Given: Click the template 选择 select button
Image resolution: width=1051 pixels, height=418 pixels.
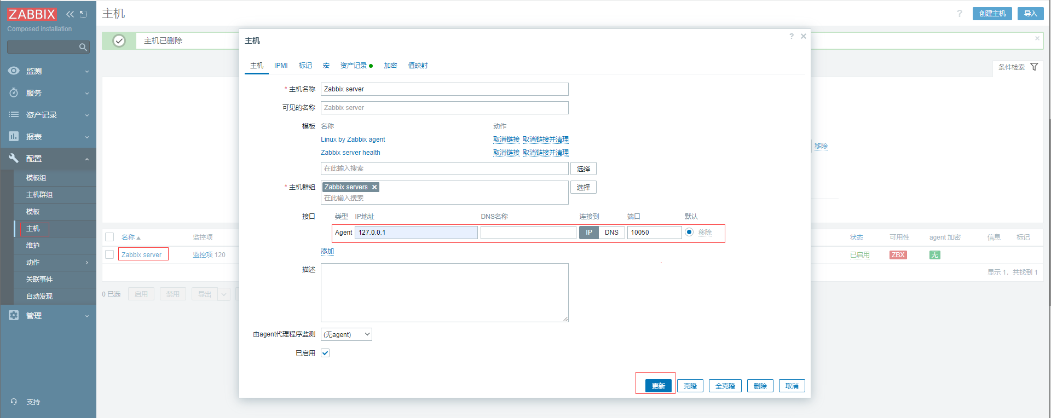Looking at the screenshot, I should (x=584, y=169).
